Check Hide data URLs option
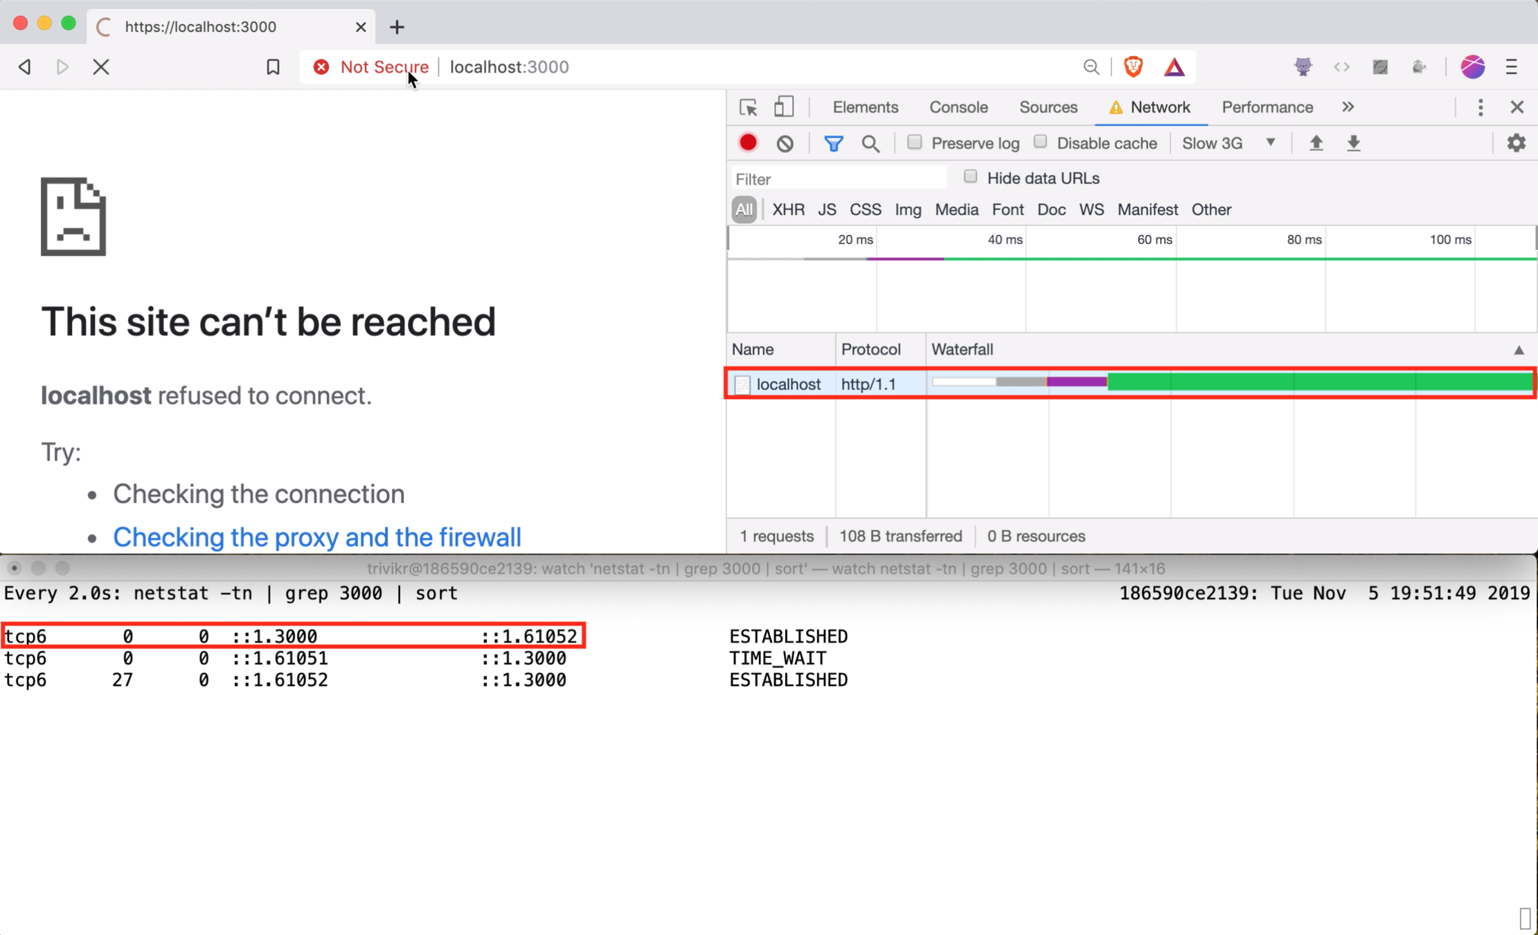Image resolution: width=1538 pixels, height=935 pixels. [x=970, y=177]
